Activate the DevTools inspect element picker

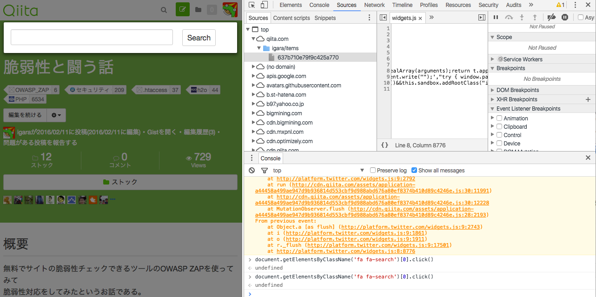pos(252,5)
